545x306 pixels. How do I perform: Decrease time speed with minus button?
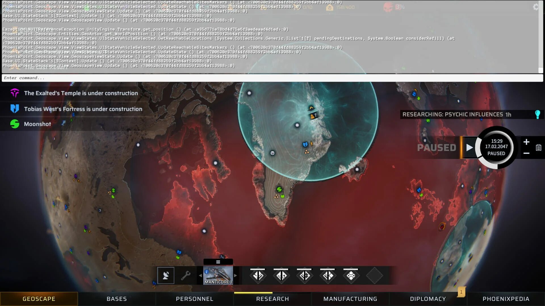coord(526,153)
